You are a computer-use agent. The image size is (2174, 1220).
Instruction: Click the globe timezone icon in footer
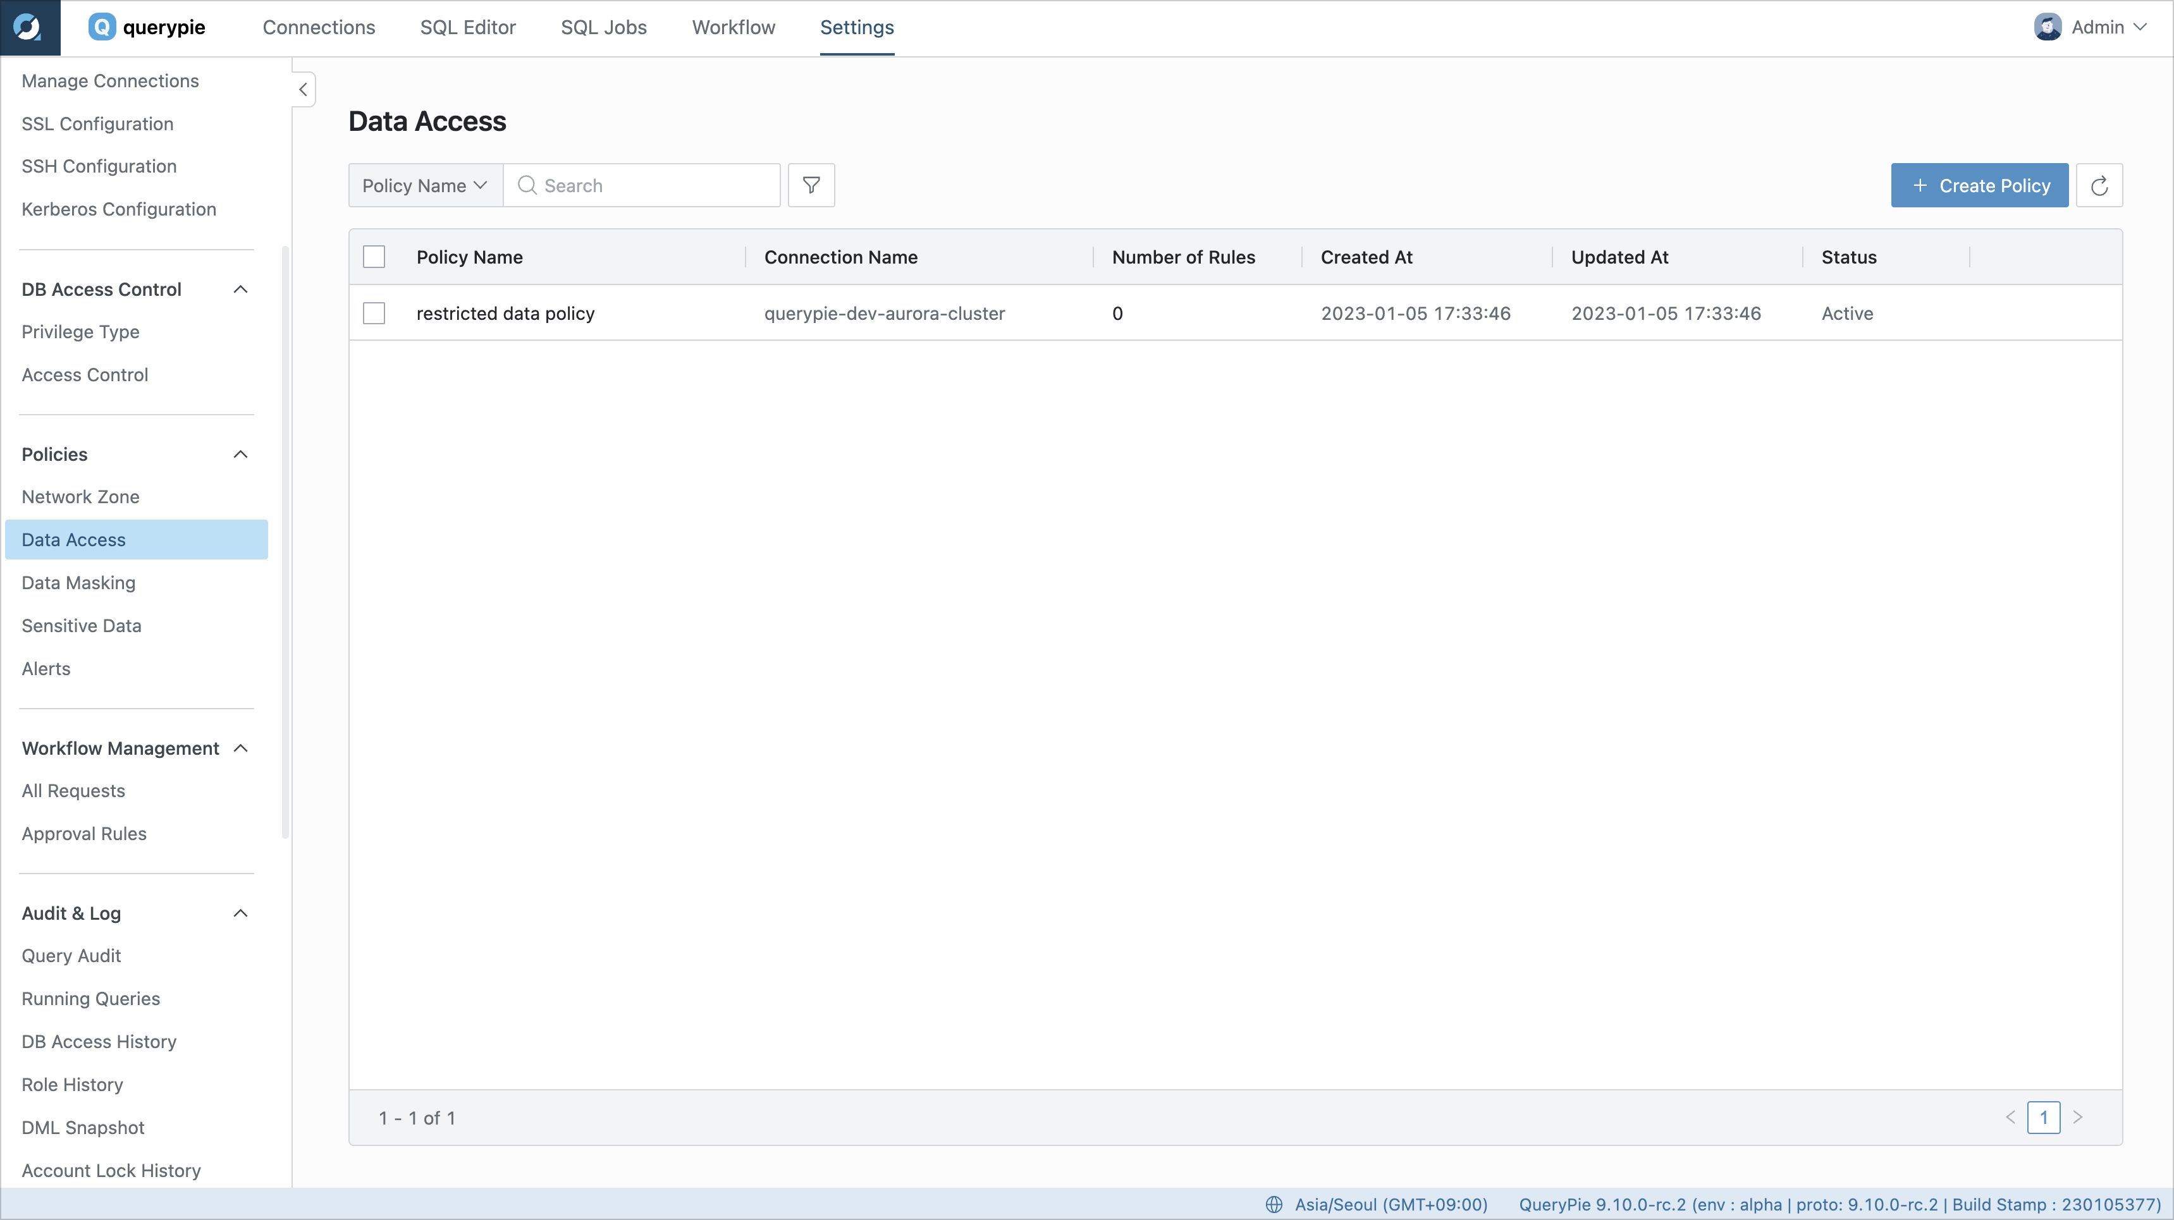[1274, 1204]
